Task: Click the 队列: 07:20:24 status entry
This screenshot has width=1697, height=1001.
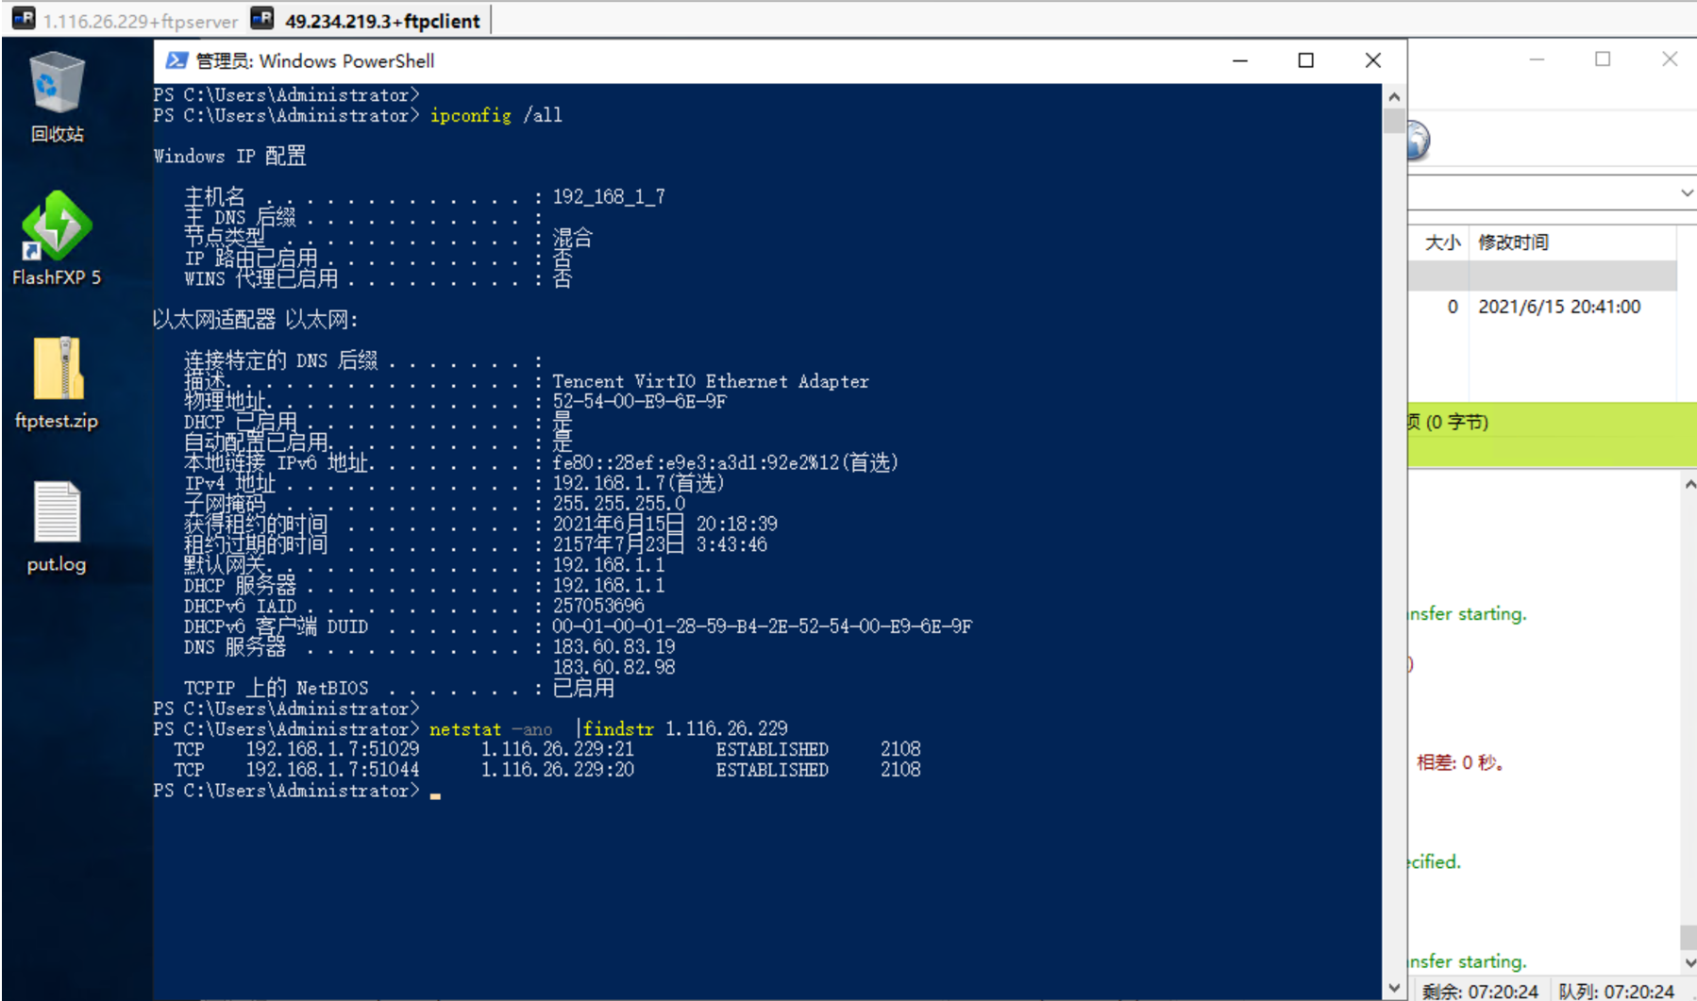Action: click(1617, 991)
